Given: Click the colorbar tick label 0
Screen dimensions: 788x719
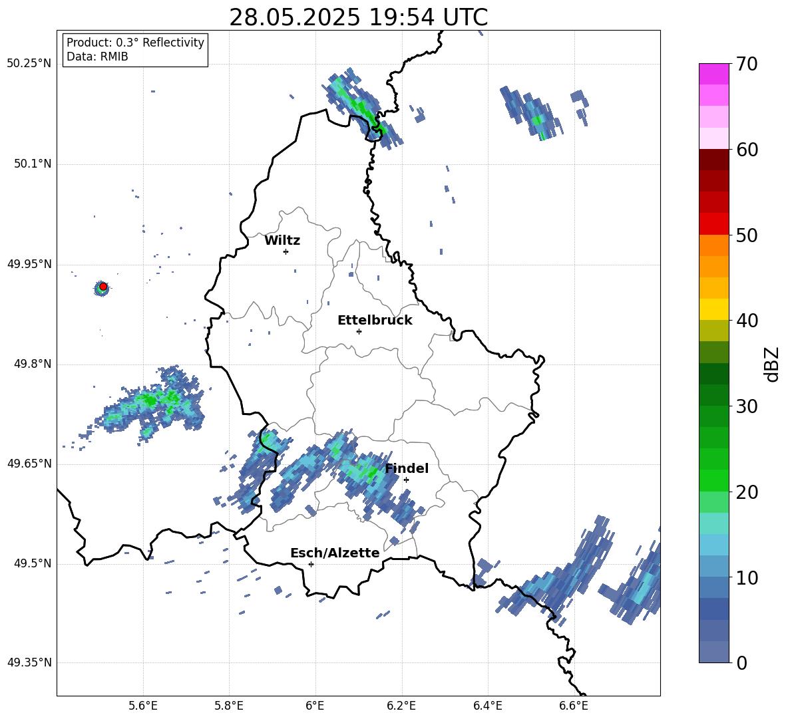Looking at the screenshot, I should tap(742, 662).
